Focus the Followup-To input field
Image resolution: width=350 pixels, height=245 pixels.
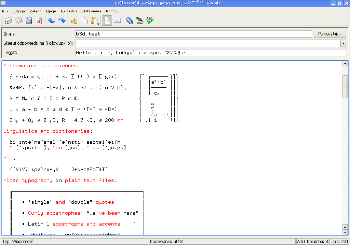(208, 43)
